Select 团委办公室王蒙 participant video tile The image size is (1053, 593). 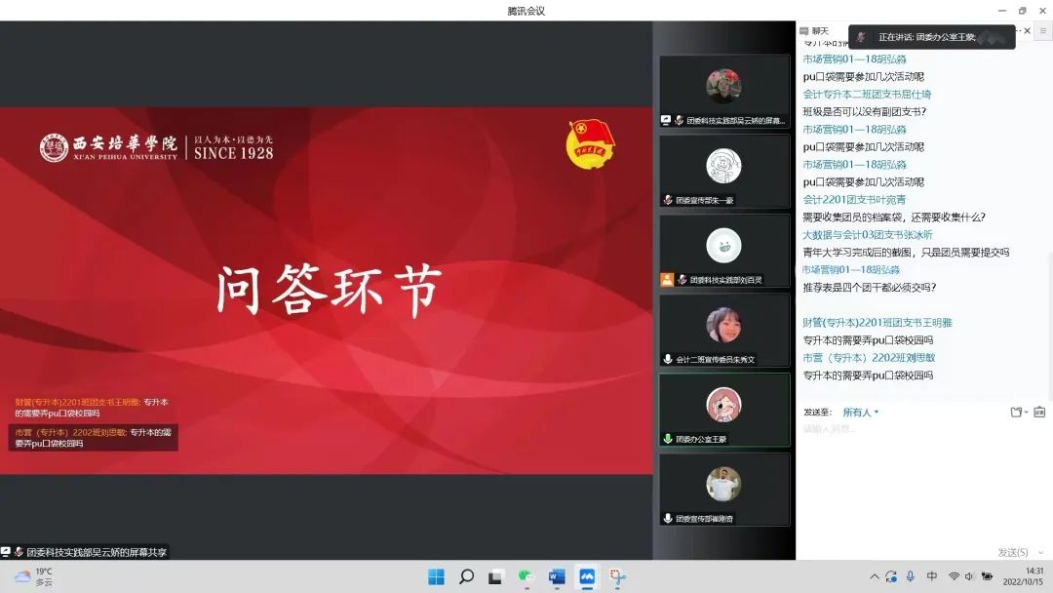[723, 409]
